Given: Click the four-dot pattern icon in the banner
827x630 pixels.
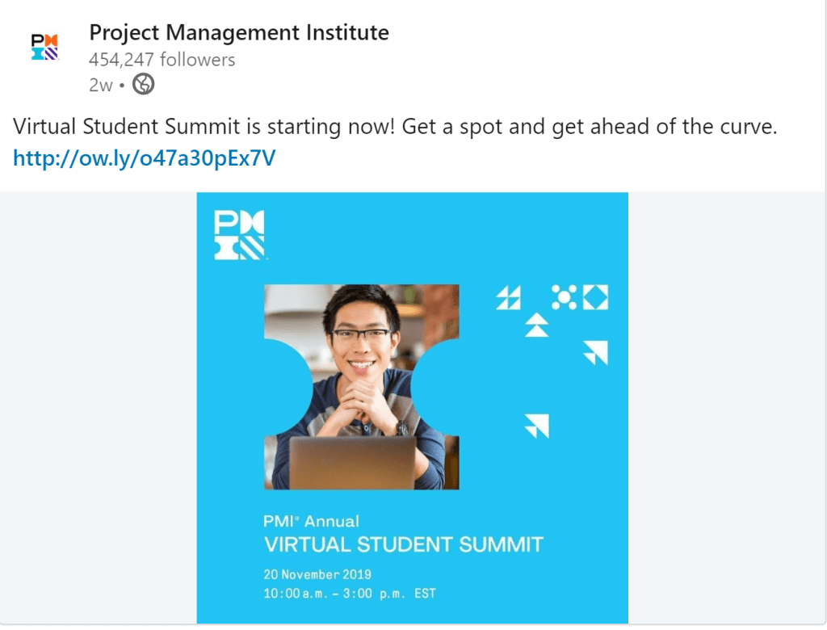Looking at the screenshot, I should tap(565, 297).
